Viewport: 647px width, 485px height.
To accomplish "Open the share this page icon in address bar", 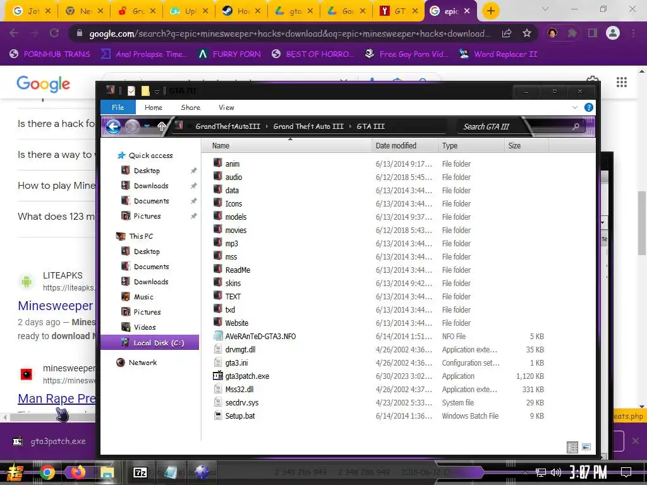I will point(507,33).
